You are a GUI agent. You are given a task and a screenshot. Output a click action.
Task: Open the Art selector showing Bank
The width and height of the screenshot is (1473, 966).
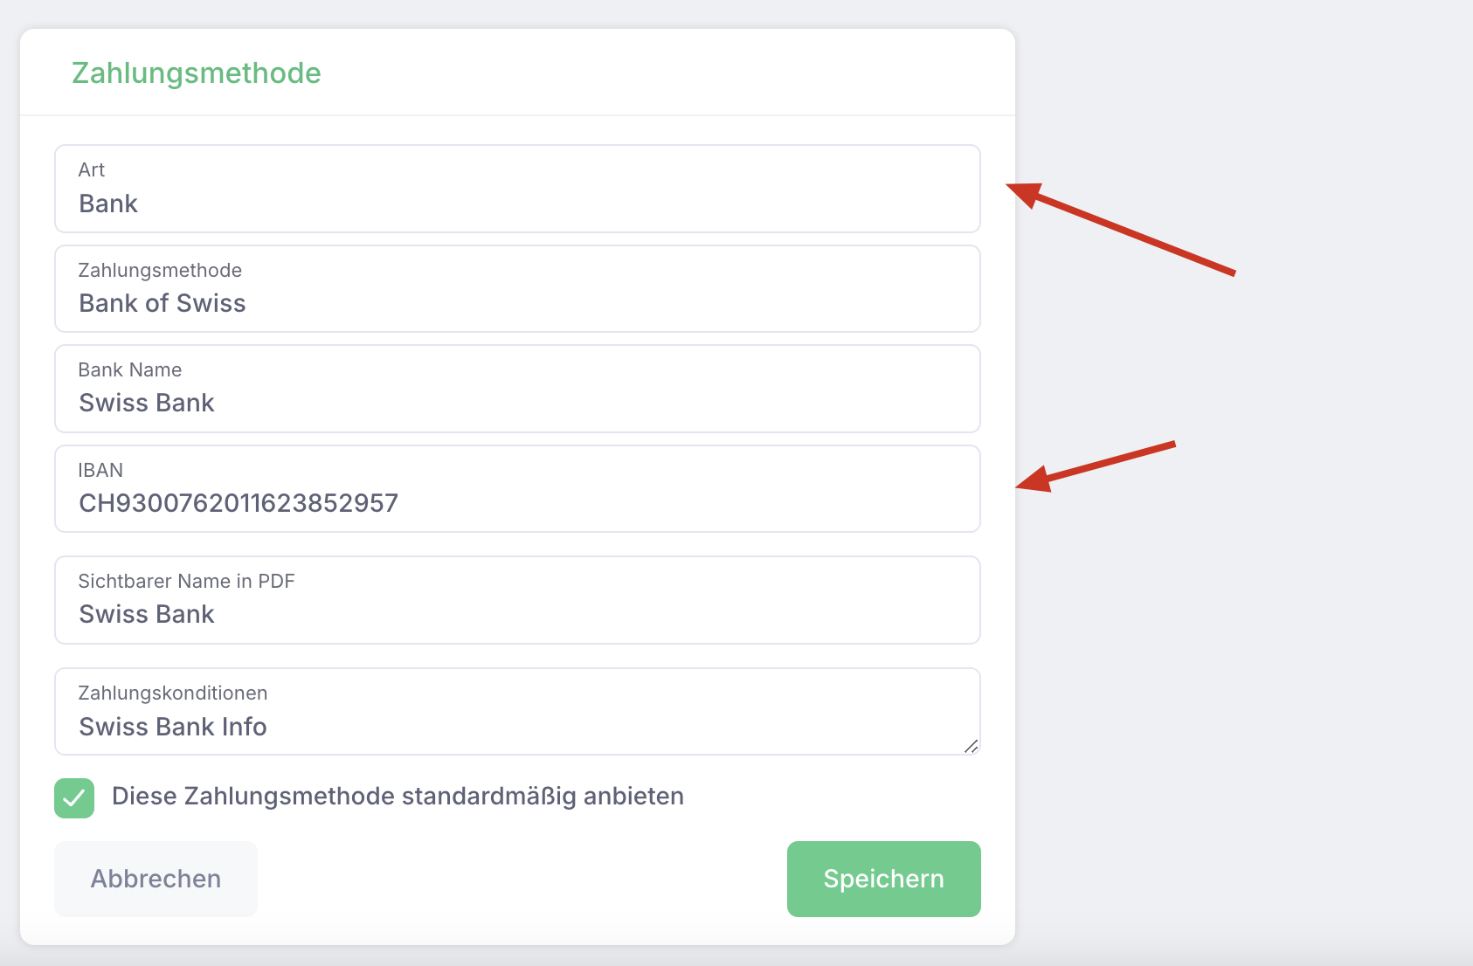pos(517,189)
